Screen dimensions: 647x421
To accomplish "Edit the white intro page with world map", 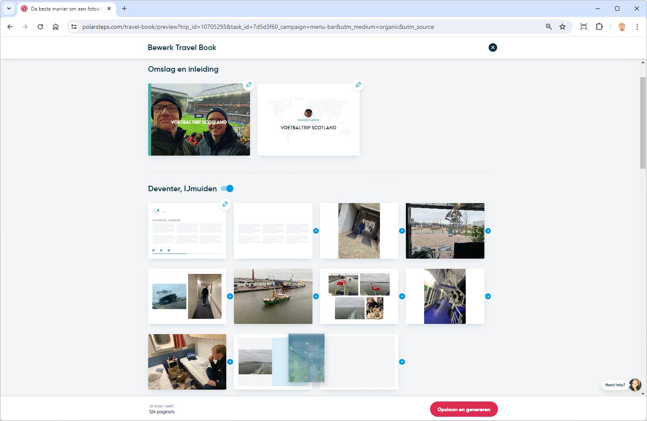I will click(358, 85).
